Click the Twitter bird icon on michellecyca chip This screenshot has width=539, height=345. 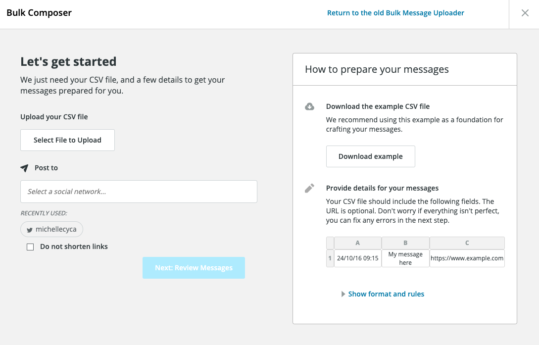(30, 230)
